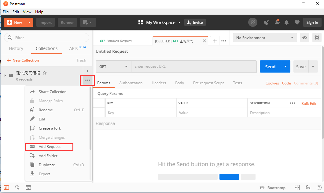
Task: Open the Pre-request Script tab
Action: click(x=208, y=83)
